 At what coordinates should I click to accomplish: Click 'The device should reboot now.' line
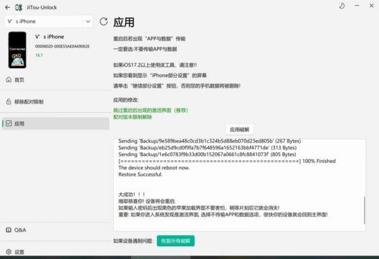tap(154, 167)
